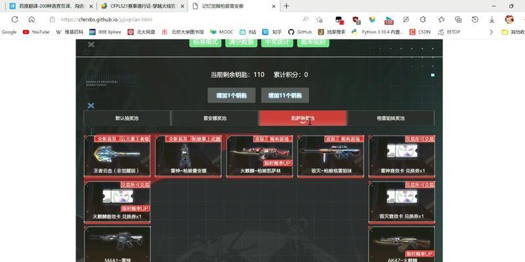Add this page to favorites star icon
This screenshot has width=525, height=262.
[x=320, y=20]
